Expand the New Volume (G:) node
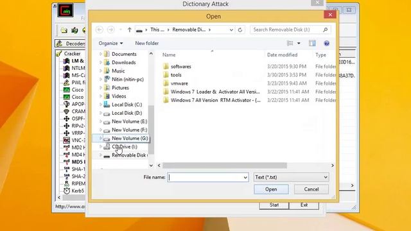This screenshot has width=411, height=231. point(101,138)
